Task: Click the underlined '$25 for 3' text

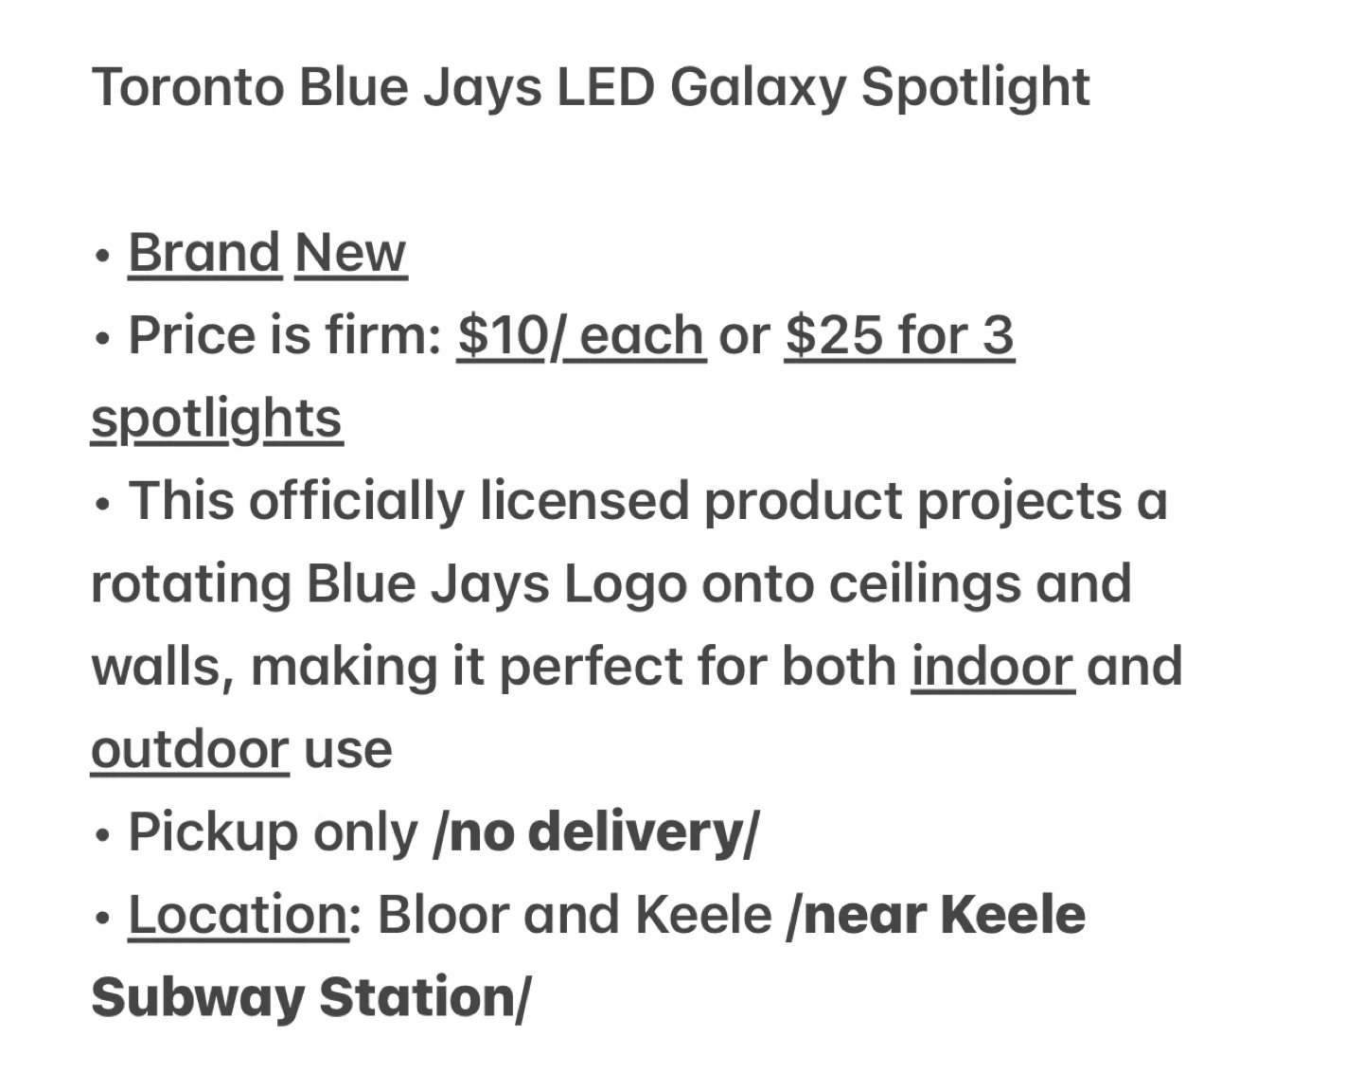Action: coord(899,336)
